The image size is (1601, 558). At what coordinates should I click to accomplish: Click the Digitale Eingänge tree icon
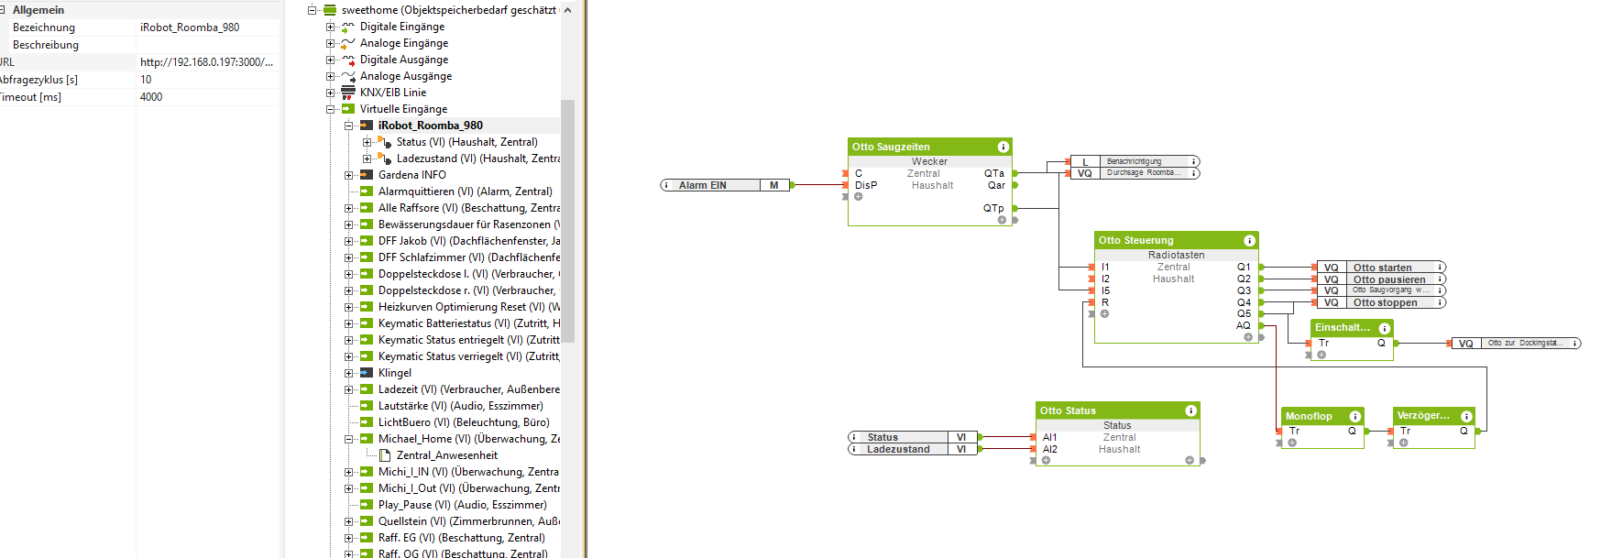(348, 27)
